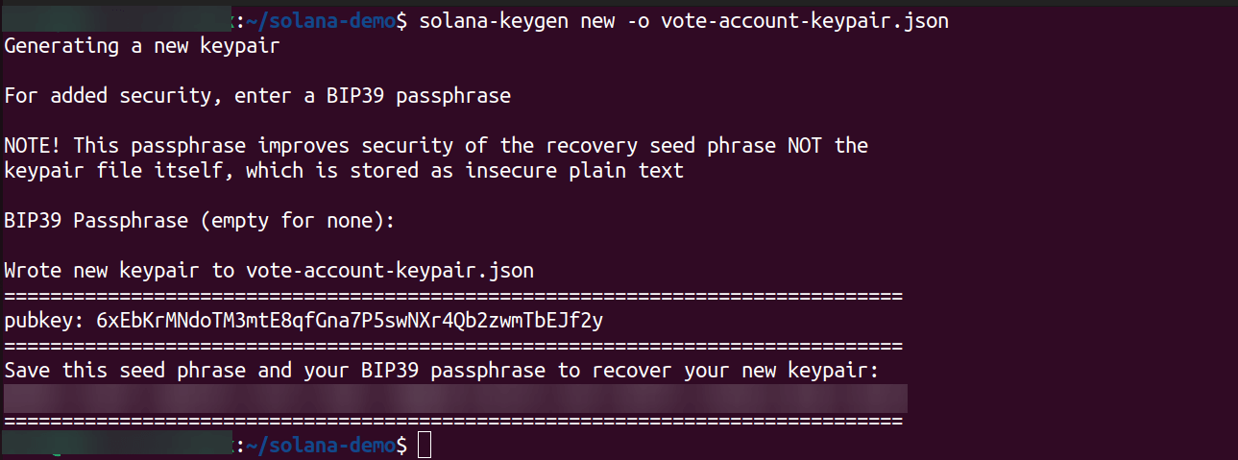Click the equals separator directly below pubkey

pyautogui.click(x=453, y=346)
